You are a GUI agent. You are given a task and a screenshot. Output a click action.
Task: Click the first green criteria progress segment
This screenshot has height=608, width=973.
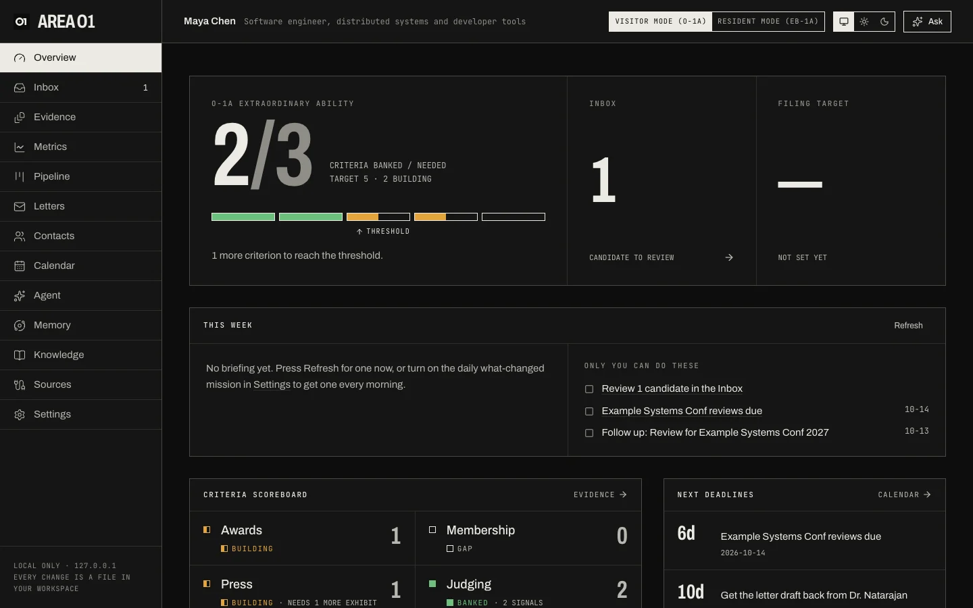pos(243,217)
